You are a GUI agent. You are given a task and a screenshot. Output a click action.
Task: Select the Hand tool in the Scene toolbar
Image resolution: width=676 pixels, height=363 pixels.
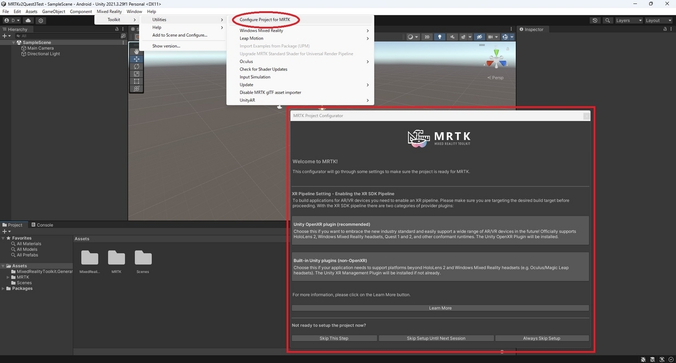click(136, 51)
